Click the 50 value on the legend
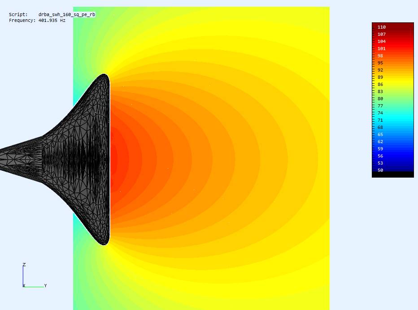Image resolution: width=418 pixels, height=310 pixels. pos(380,170)
